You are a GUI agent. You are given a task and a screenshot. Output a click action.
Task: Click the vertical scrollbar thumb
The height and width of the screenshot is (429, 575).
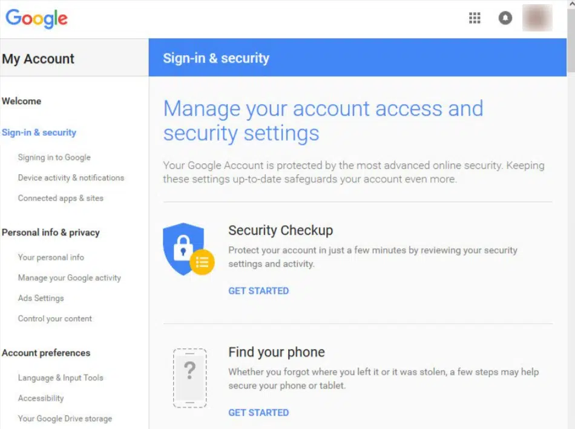pyautogui.click(x=571, y=41)
